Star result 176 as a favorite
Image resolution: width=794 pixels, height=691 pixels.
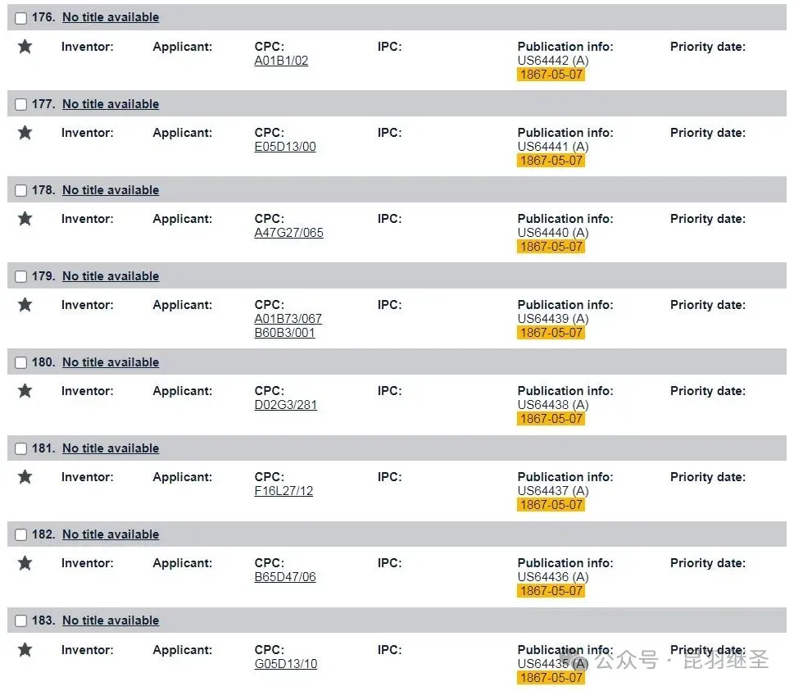[25, 47]
